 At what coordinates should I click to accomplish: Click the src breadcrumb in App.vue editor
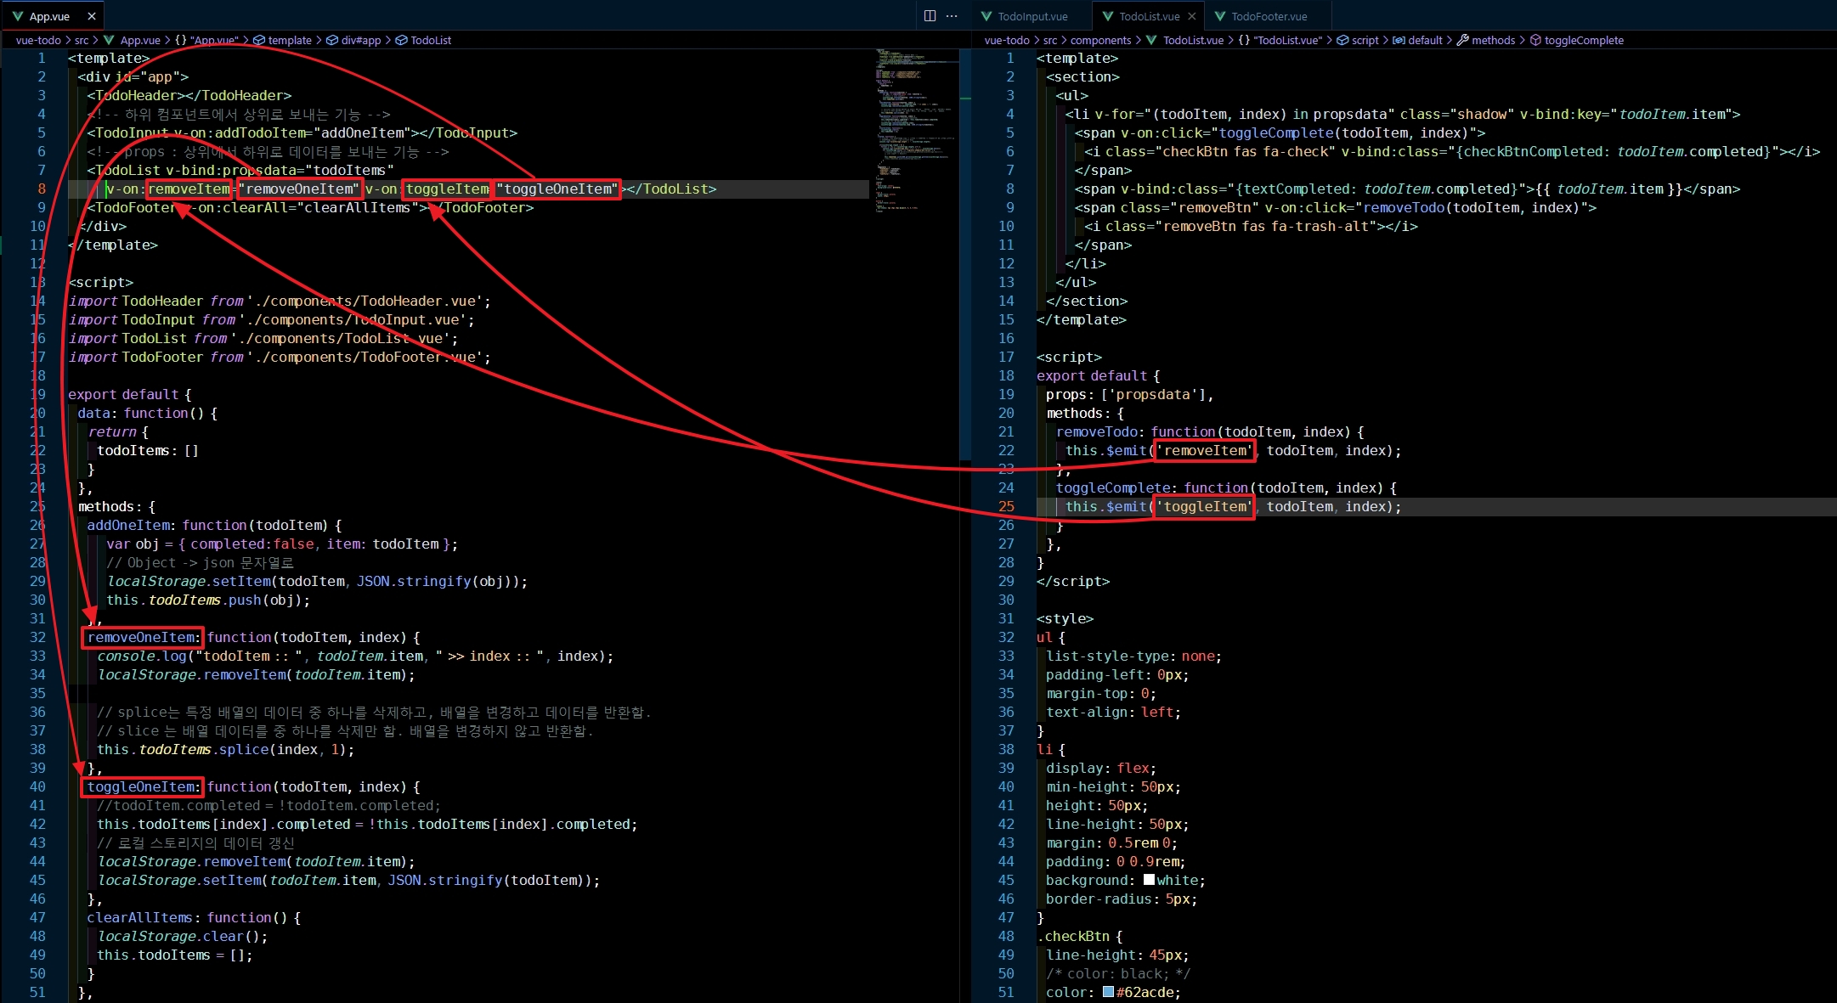pyautogui.click(x=82, y=40)
